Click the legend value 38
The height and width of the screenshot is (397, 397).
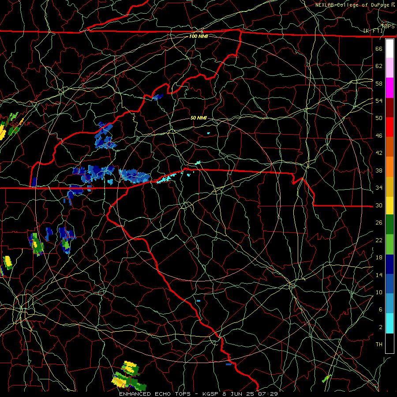click(379, 170)
